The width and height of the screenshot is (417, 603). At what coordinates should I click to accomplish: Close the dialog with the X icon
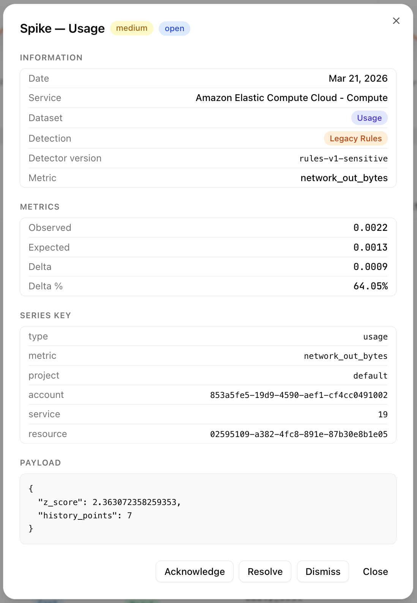click(x=396, y=21)
